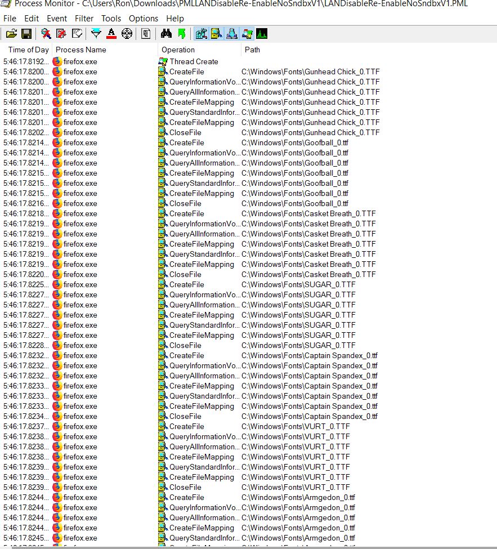Click the file icon beside CreateFile Captain Spandex_0.ttf
Screen dimensions: 497x549
click(163, 356)
